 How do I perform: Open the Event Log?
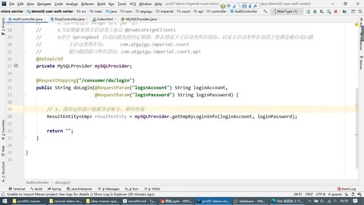[346, 189]
